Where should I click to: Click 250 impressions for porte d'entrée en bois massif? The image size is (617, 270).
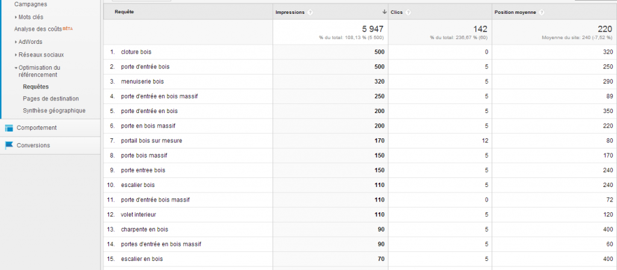coord(380,96)
